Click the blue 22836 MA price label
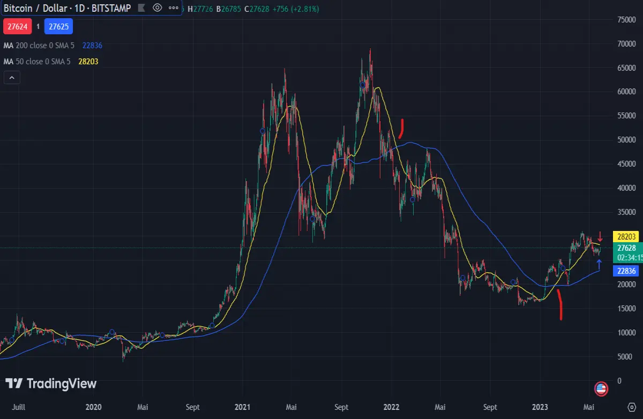The width and height of the screenshot is (643, 419). coord(626,271)
